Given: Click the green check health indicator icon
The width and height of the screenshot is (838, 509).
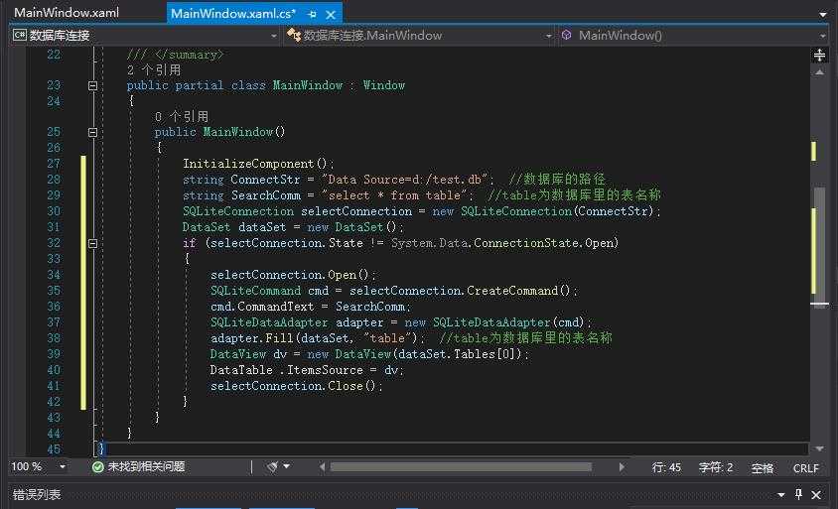Looking at the screenshot, I should [x=98, y=467].
